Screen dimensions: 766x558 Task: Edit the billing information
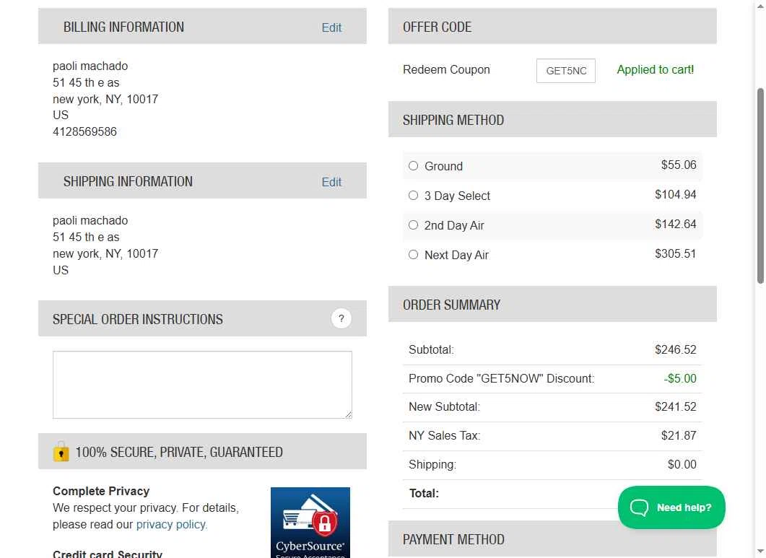point(331,27)
